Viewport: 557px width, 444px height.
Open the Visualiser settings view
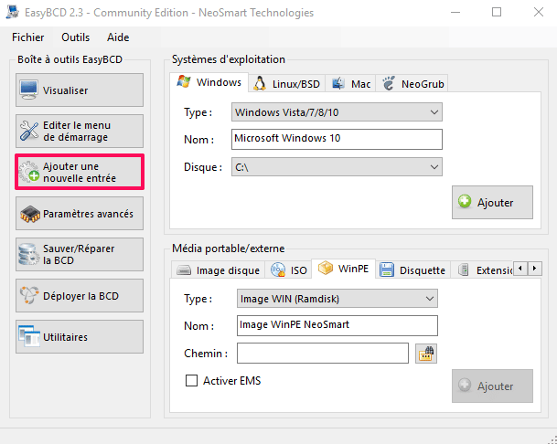point(80,90)
